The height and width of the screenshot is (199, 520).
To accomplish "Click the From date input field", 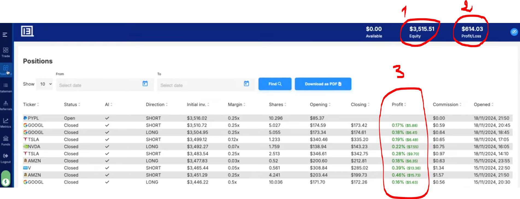I will pos(105,85).
